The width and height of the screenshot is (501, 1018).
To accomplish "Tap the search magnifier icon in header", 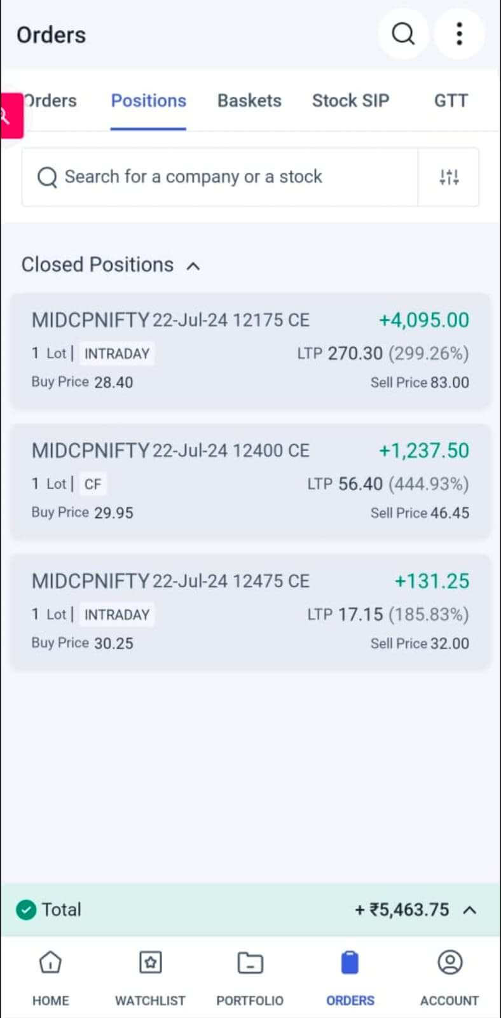I will click(x=402, y=34).
